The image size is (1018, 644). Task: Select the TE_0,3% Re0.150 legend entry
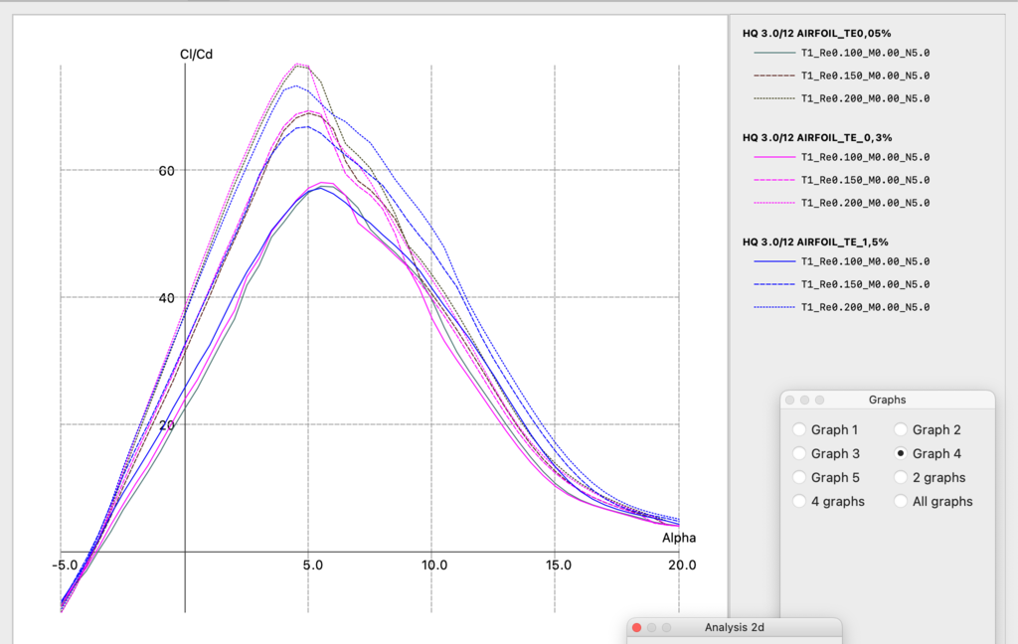pyautogui.click(x=864, y=180)
